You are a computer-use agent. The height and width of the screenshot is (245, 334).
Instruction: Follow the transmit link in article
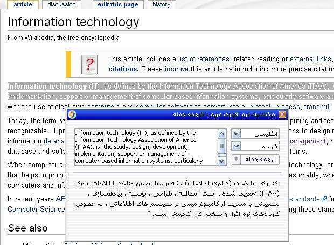[x=317, y=107]
